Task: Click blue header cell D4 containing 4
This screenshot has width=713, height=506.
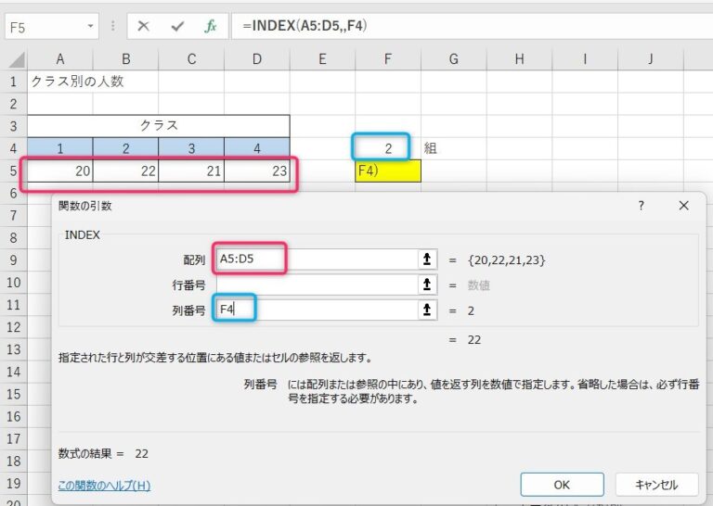Action: point(257,148)
